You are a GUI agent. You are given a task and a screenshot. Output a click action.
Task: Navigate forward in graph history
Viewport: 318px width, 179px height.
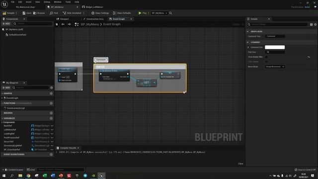tap(69, 24)
